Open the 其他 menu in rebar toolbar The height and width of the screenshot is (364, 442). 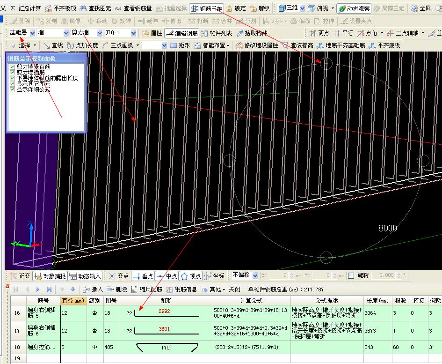click(213, 289)
